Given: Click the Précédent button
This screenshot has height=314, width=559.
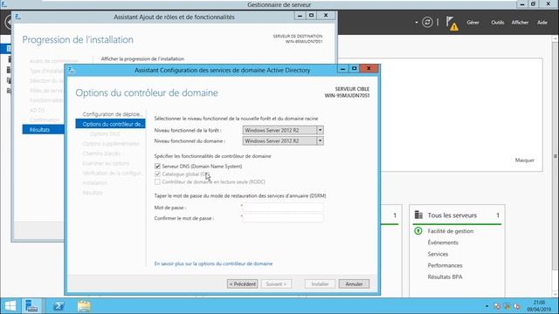Looking at the screenshot, I should [x=243, y=283].
